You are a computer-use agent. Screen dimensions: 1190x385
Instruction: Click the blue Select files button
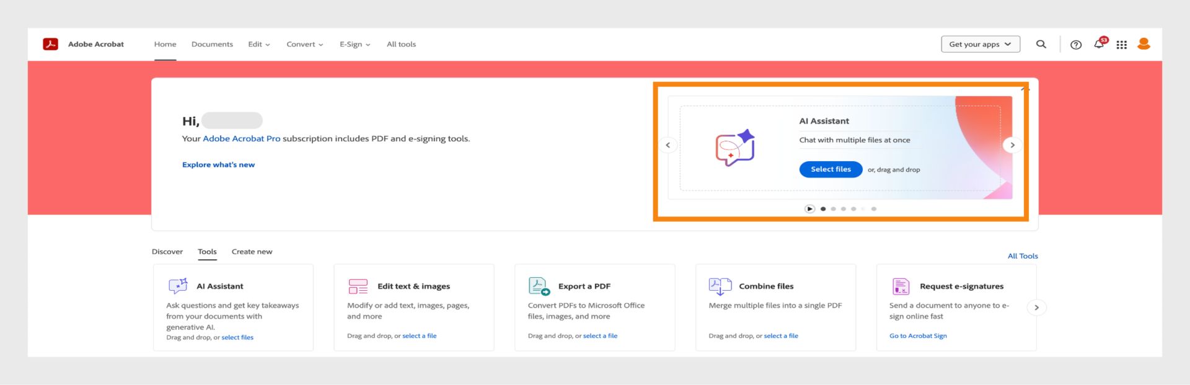coord(831,169)
